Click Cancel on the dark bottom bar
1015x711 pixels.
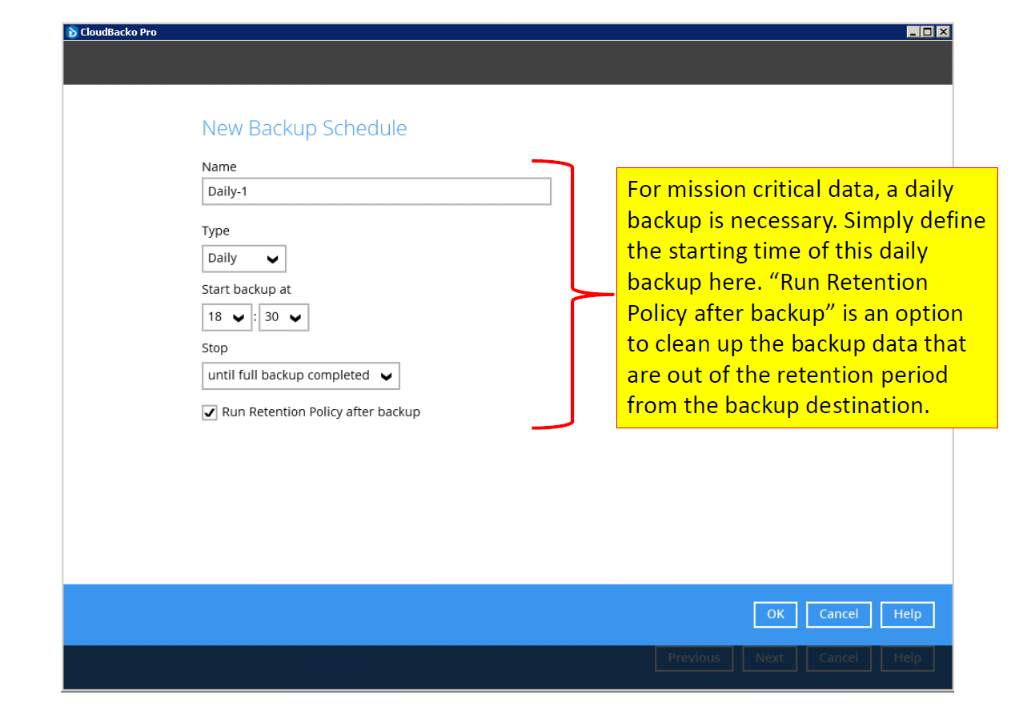838,657
